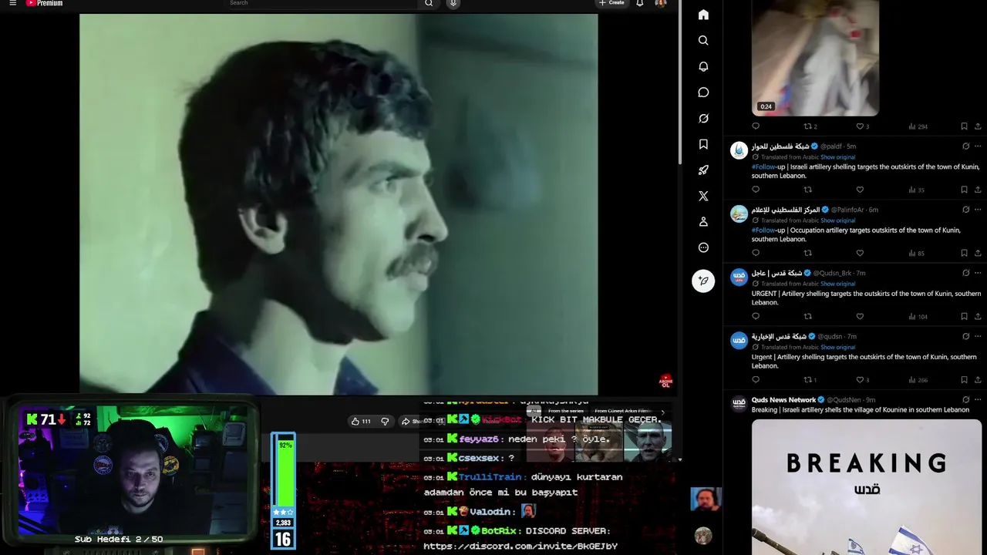The width and height of the screenshot is (987, 555).
Task: Play the 0:24 video in top tweet
Action: pyautogui.click(x=815, y=58)
